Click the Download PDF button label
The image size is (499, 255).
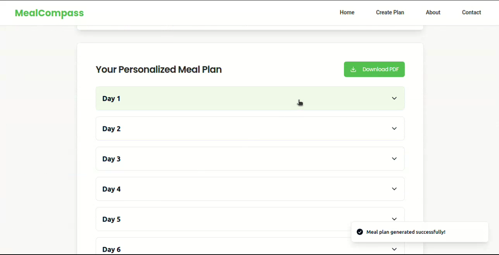pos(381,70)
